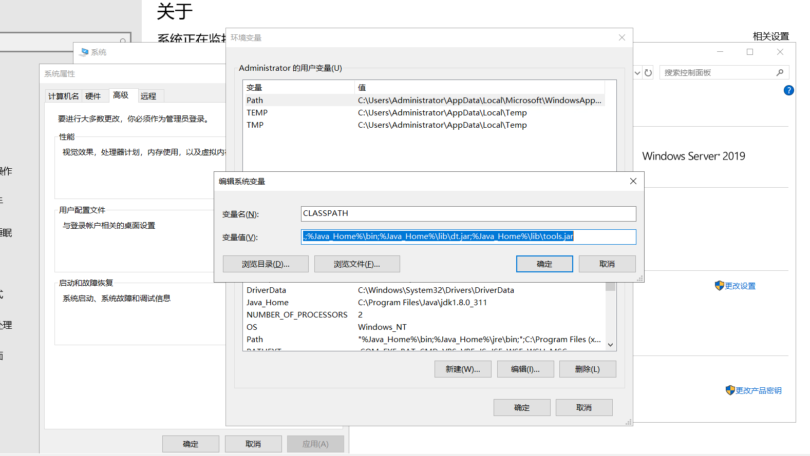This screenshot has height=456, width=810.
Task: Close the 环境变量 dialog with X
Action: coord(622,37)
